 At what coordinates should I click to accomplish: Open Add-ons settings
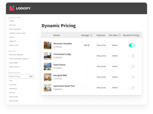point(12,93)
